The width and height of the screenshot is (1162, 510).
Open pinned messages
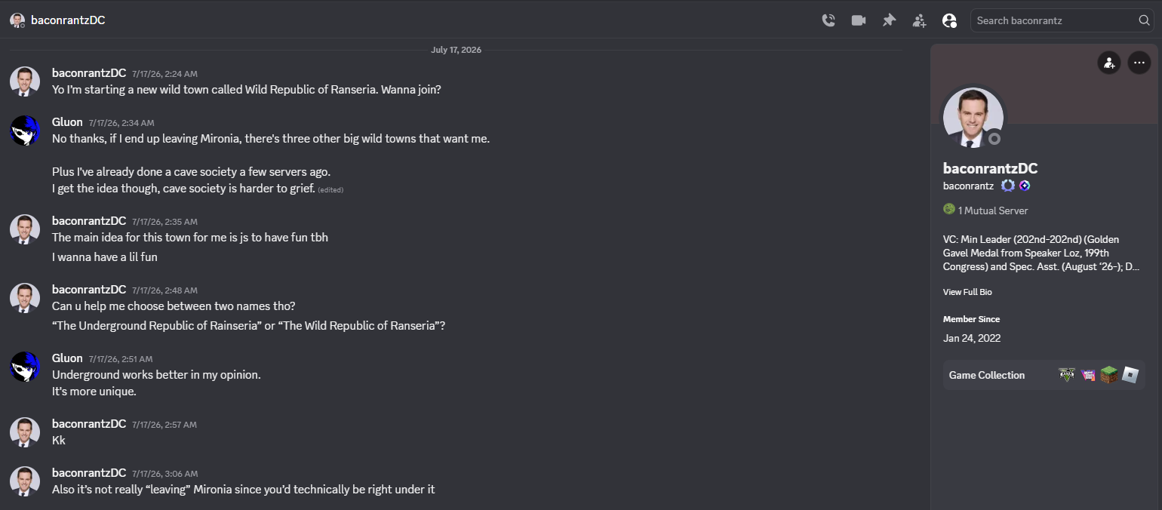click(x=889, y=20)
